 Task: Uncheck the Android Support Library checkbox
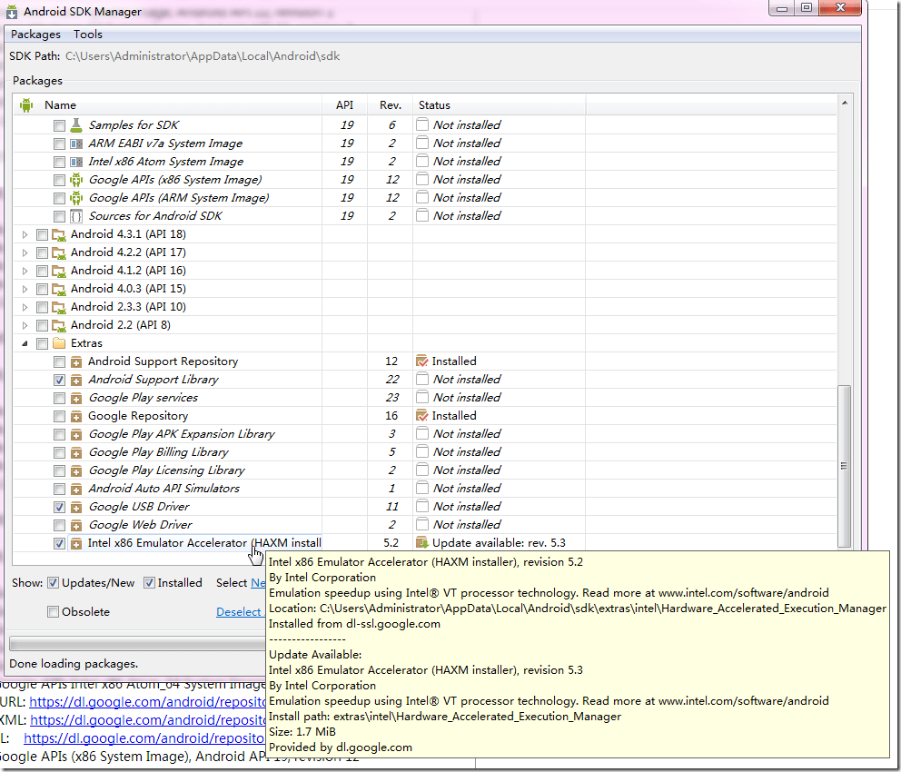click(x=59, y=381)
